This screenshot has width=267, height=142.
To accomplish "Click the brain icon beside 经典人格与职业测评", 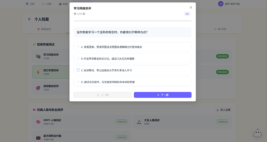I will tap(34, 110).
